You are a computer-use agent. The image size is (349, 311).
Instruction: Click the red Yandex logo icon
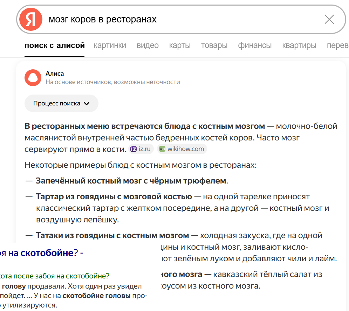(31, 20)
